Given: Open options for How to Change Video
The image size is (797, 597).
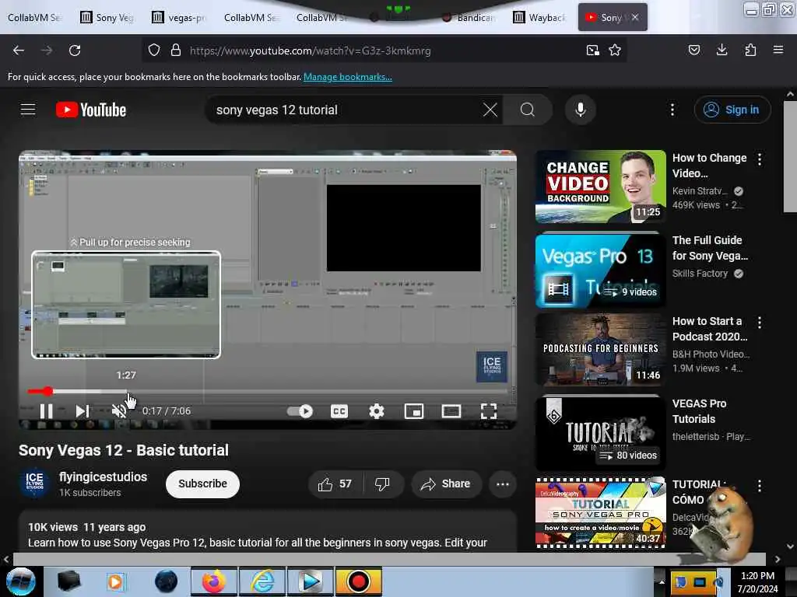Looking at the screenshot, I should pos(760,159).
